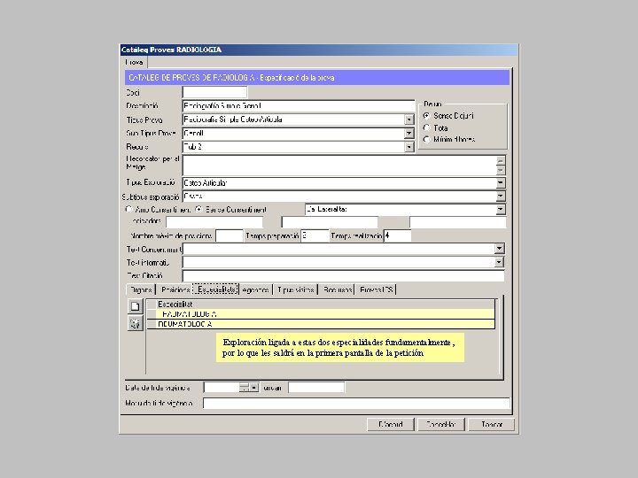
Task: Click the Text Citació input field
Action: (344, 276)
